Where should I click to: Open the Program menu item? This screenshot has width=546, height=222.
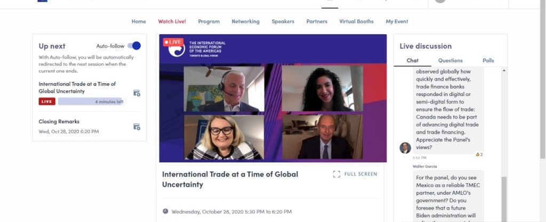coord(208,21)
